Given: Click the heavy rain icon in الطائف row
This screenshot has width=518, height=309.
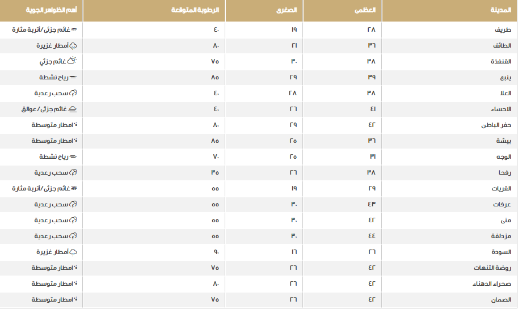Looking at the screenshot, I should pyautogui.click(x=73, y=46).
